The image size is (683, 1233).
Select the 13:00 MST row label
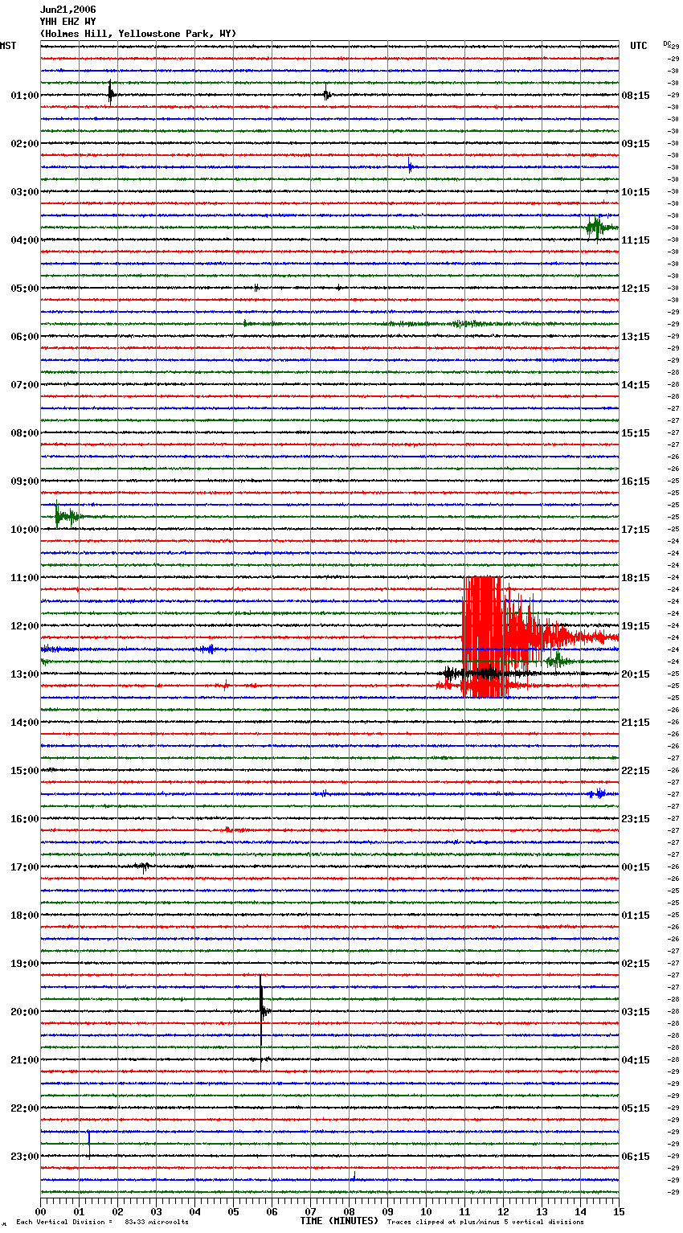(x=25, y=674)
